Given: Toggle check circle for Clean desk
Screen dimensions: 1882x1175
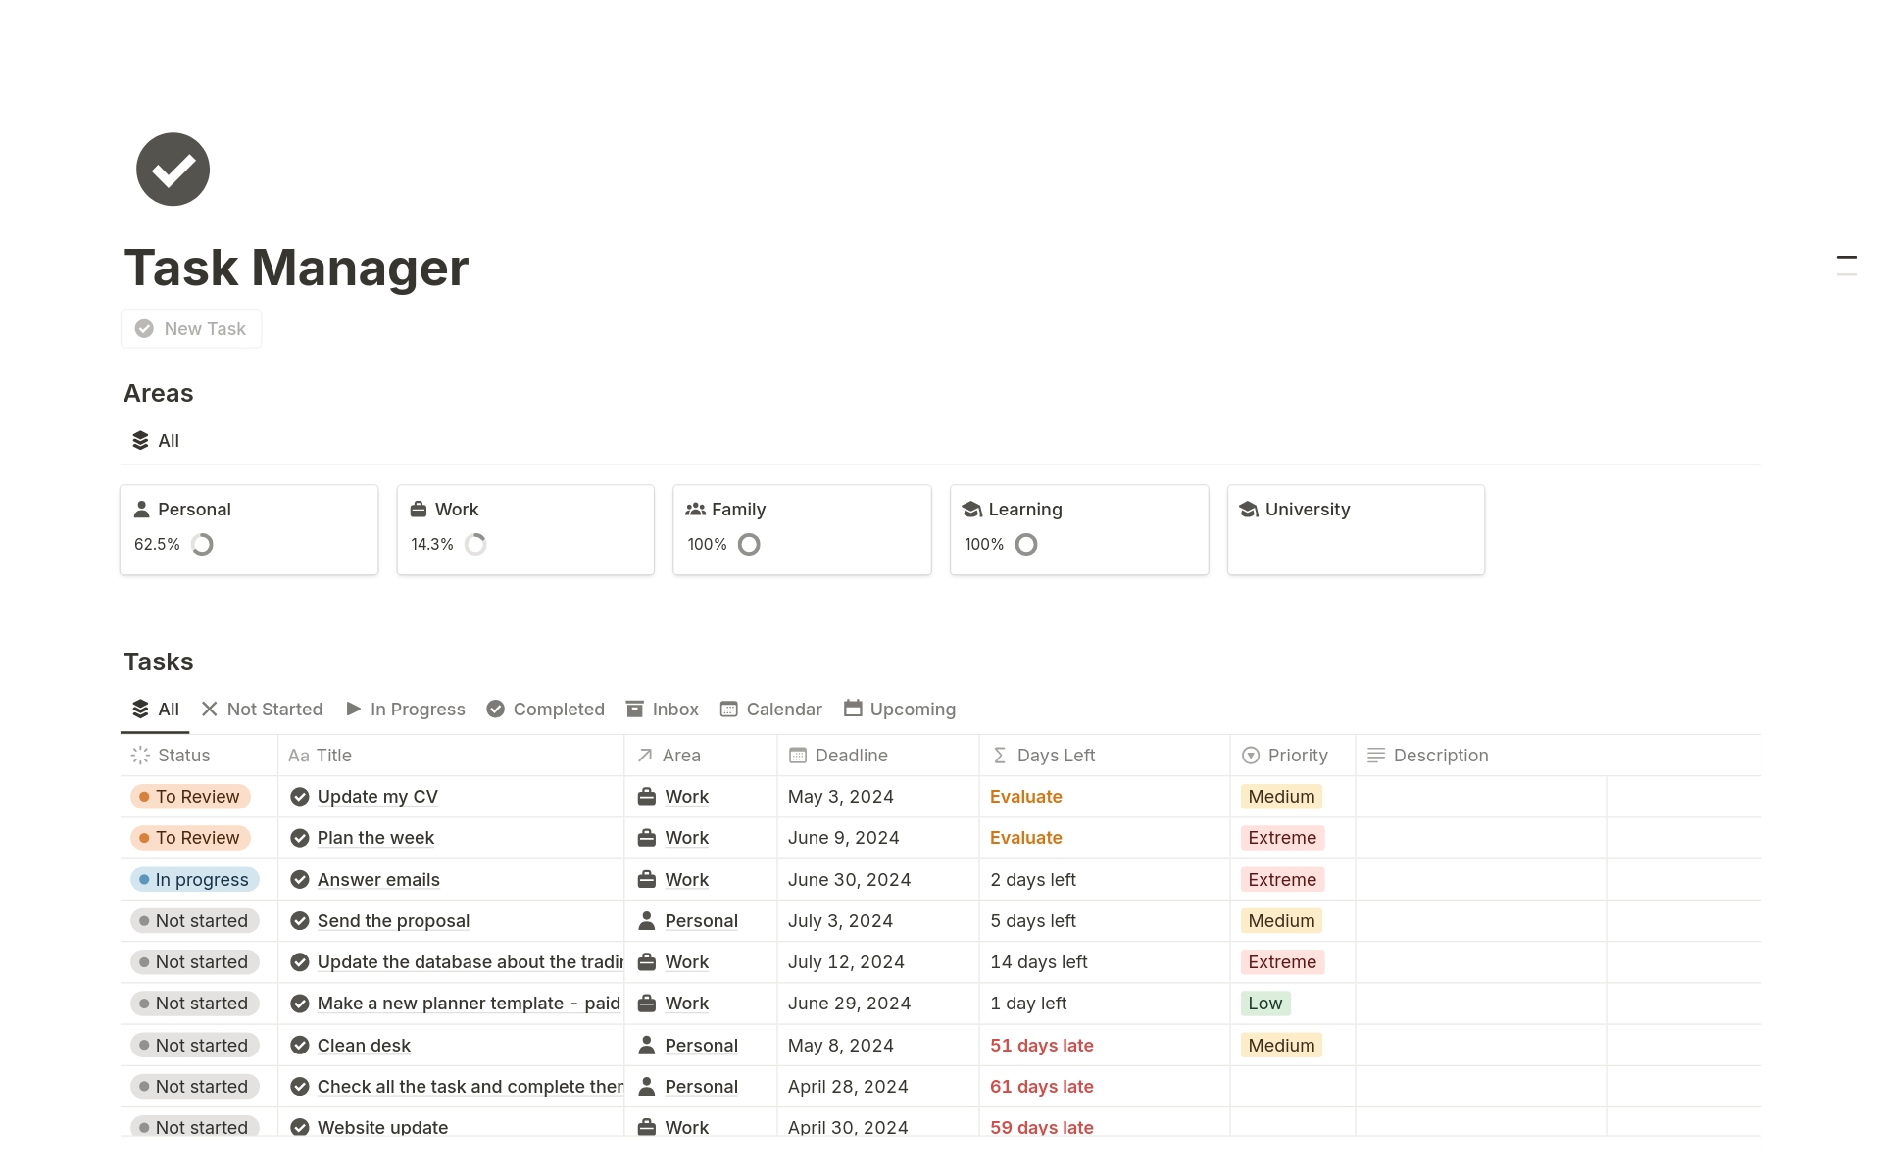Looking at the screenshot, I should (300, 1046).
